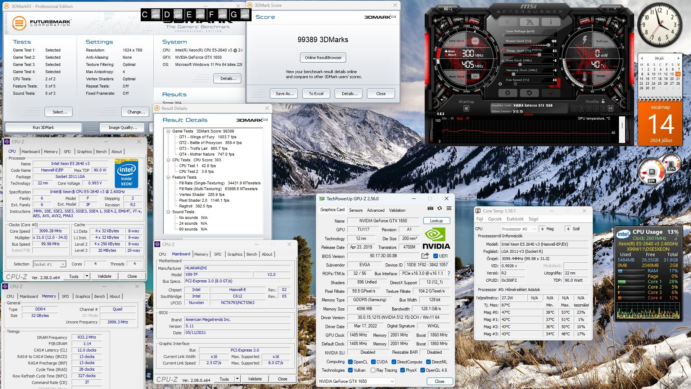Click the BIOS export share icon in GPU-Z
The width and height of the screenshot is (691, 389).
tap(425, 256)
